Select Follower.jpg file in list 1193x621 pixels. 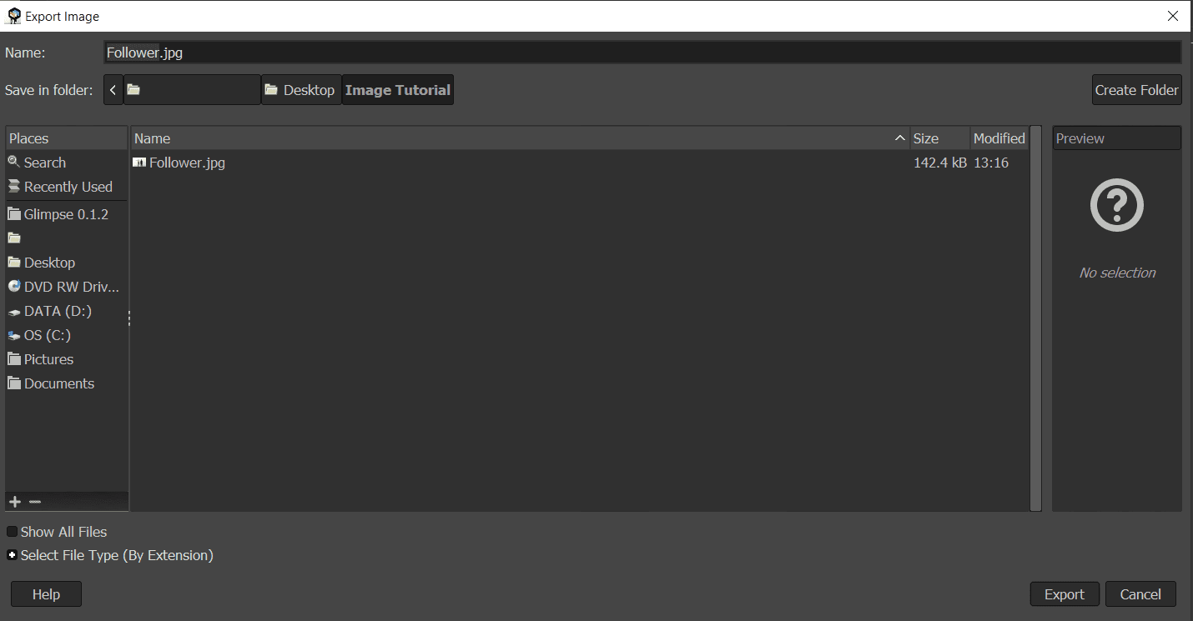pyautogui.click(x=580, y=163)
